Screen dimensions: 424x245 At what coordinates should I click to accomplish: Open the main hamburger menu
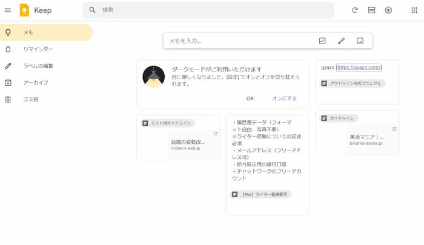[8, 10]
